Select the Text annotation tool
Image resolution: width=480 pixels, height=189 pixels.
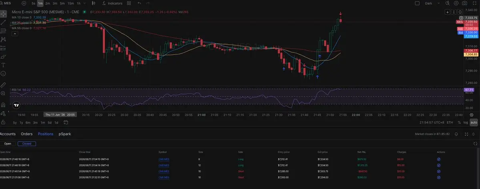click(3, 65)
